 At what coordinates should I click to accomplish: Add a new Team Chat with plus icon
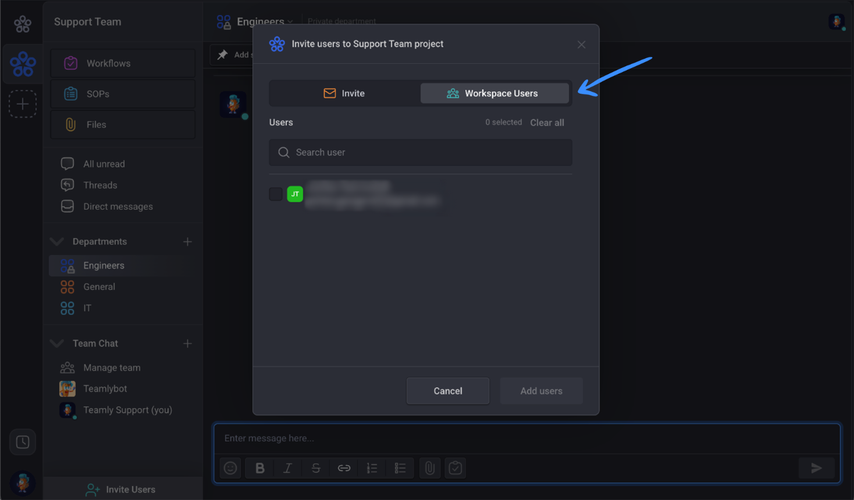[187, 344]
